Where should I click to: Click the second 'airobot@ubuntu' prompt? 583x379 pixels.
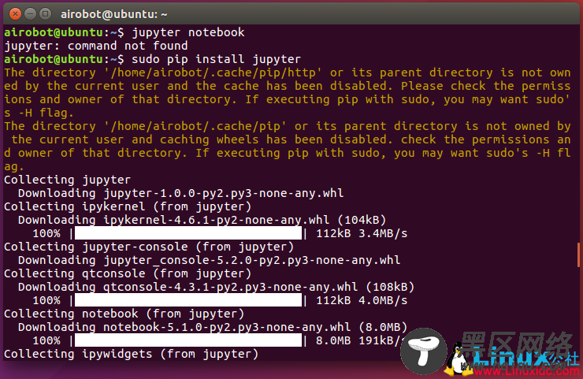pyautogui.click(x=54, y=59)
